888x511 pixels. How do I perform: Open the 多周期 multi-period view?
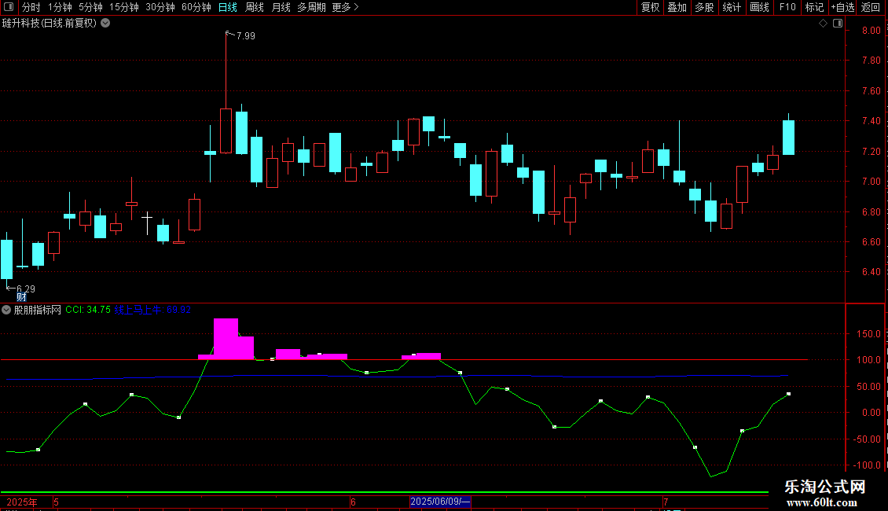(311, 7)
